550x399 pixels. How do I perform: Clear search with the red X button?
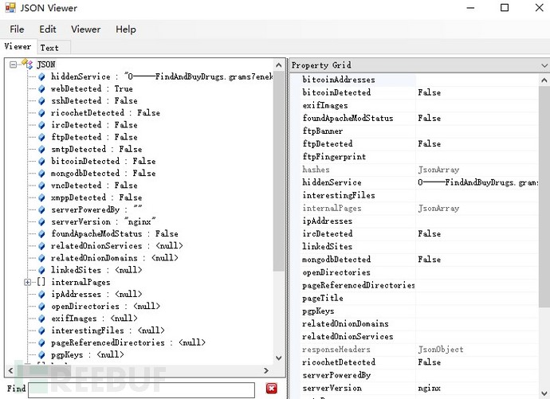[x=272, y=388]
